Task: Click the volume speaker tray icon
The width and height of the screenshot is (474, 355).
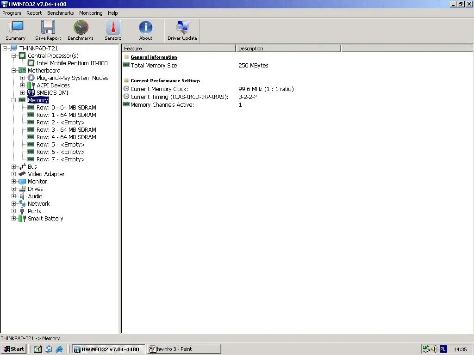Action: click(x=434, y=349)
